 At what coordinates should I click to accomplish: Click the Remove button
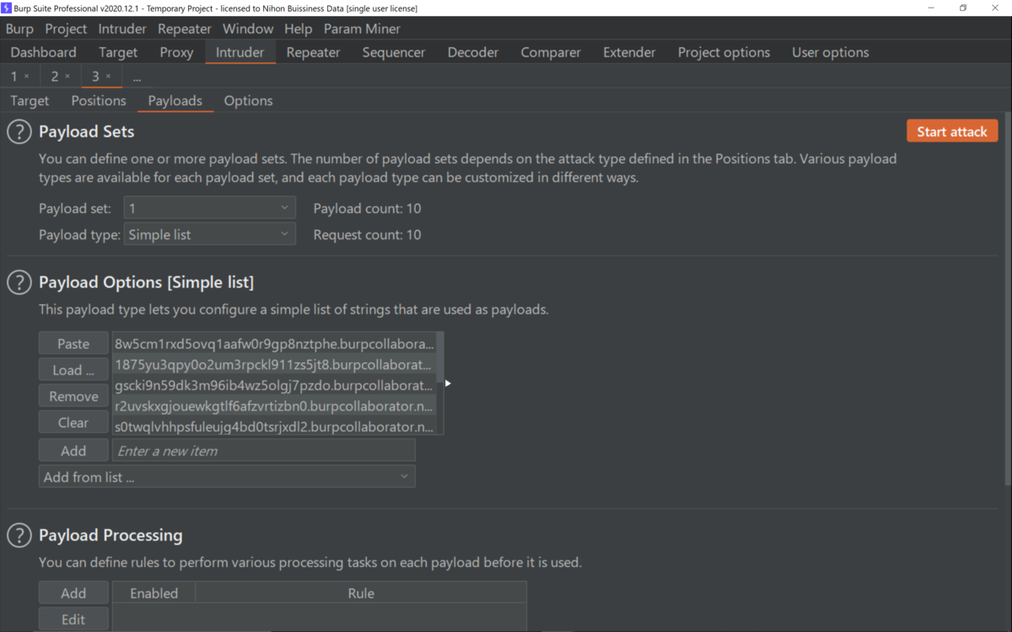click(73, 396)
